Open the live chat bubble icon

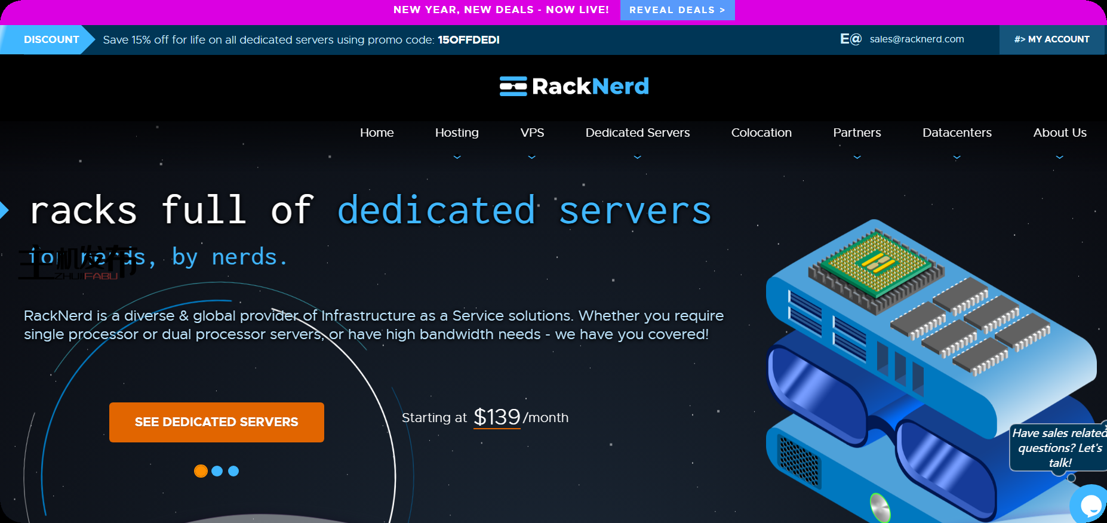point(1090,505)
